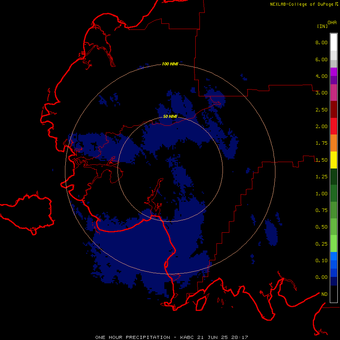340x340 pixels.
Task: Click the ND legend label
Action: 325,294
